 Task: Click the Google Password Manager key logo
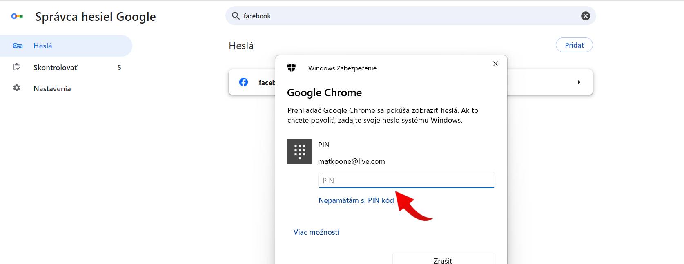click(17, 16)
